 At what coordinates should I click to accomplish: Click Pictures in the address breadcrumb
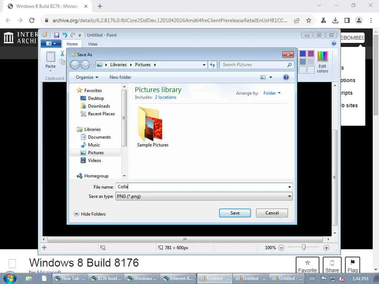pos(143,65)
